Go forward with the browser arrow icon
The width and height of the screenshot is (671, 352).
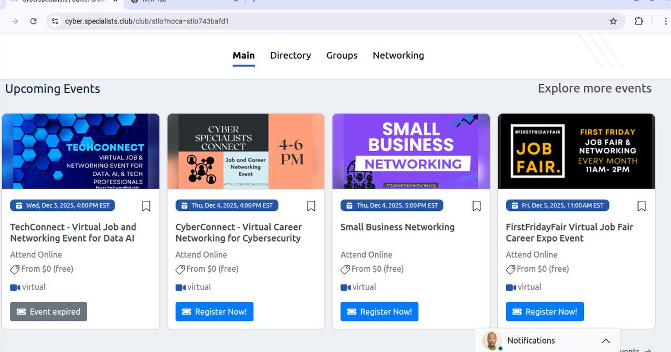pos(15,21)
